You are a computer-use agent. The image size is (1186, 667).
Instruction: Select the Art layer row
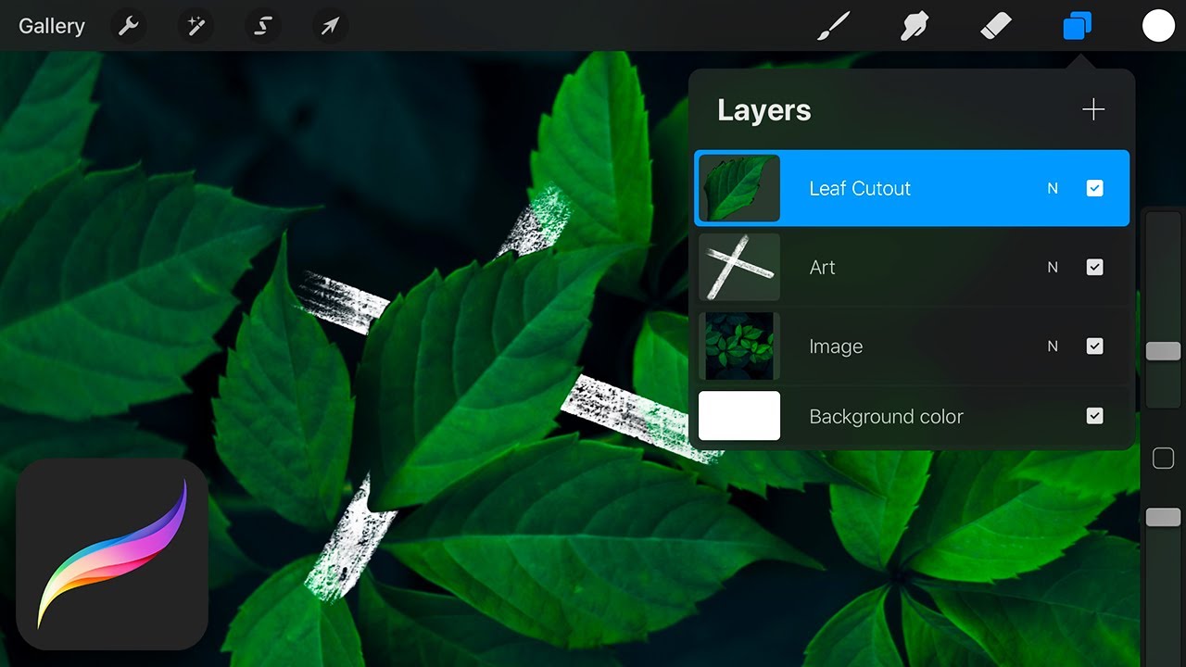[x=912, y=267]
